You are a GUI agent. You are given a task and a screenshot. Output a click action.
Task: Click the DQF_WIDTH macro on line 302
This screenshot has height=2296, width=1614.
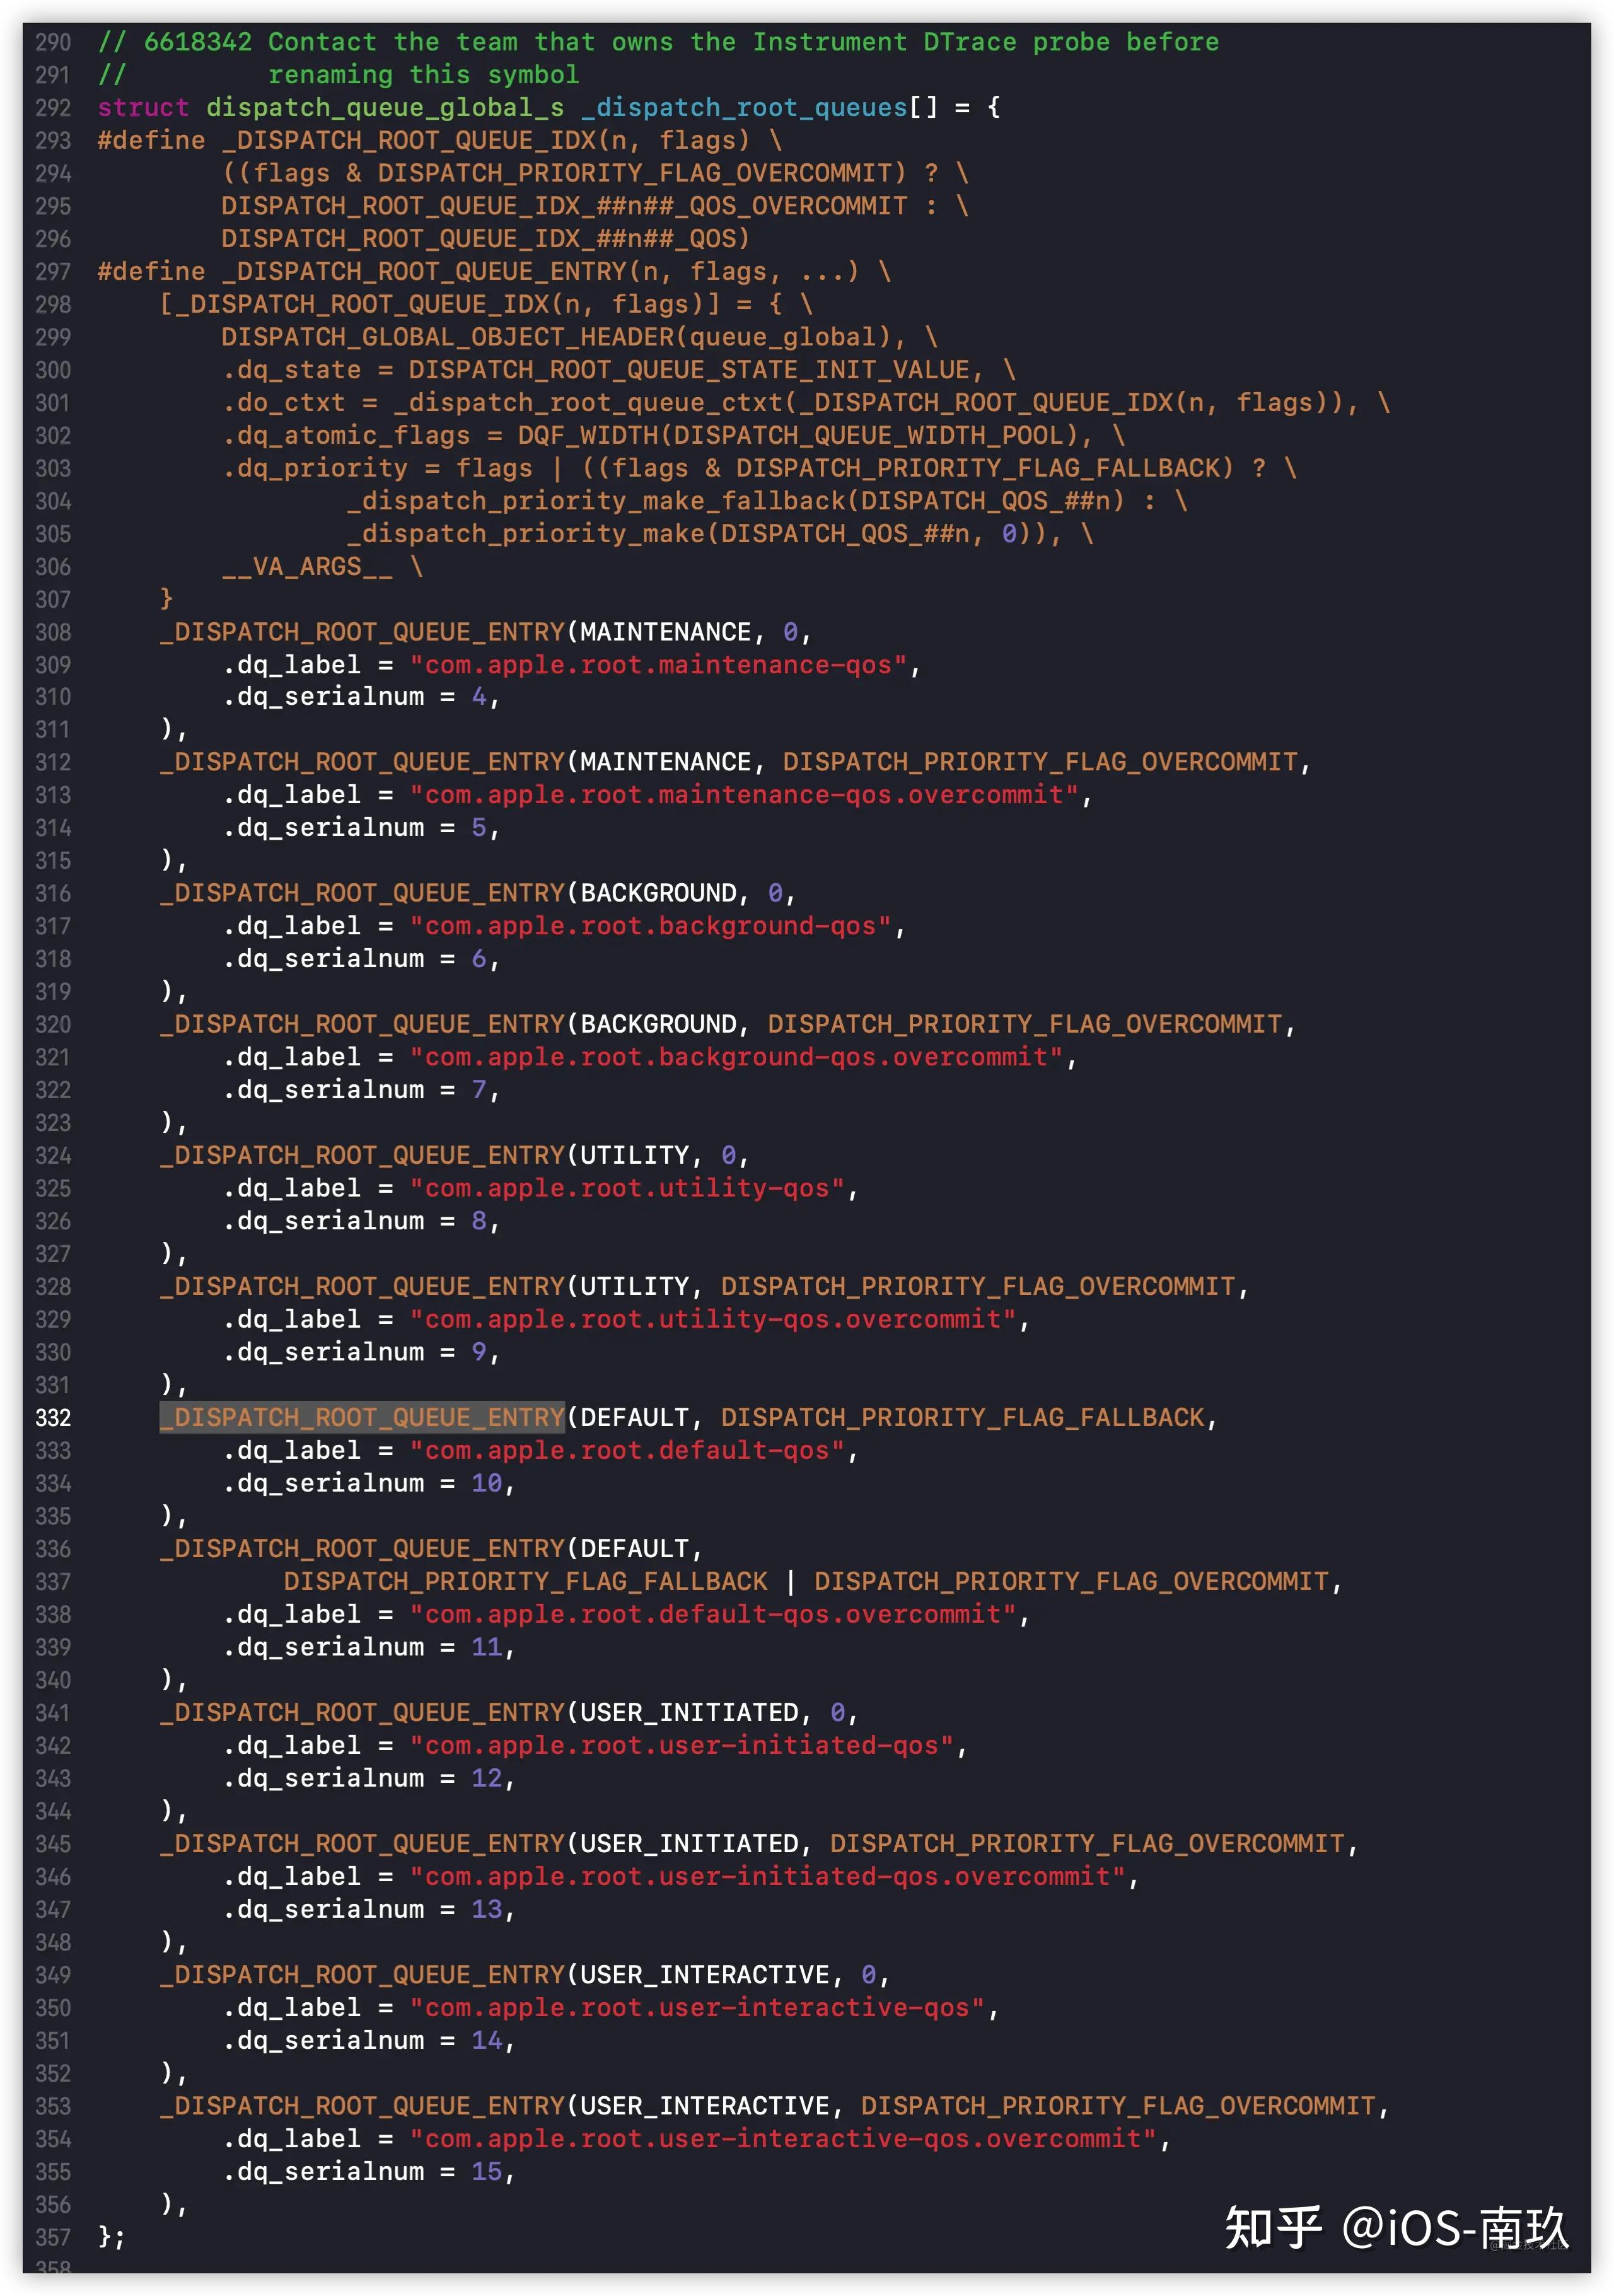point(587,435)
